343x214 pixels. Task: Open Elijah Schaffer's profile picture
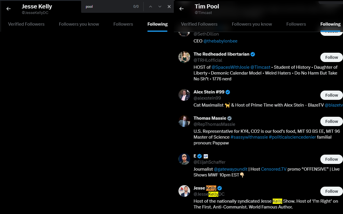[x=184, y=159]
